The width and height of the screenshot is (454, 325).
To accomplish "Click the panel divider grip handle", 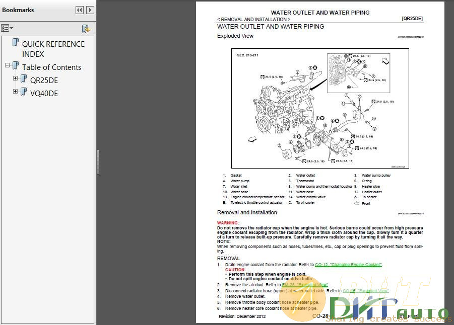I will tap(98, 162).
